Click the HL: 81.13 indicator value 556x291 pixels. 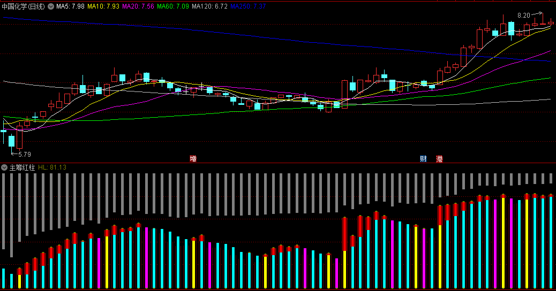52,167
